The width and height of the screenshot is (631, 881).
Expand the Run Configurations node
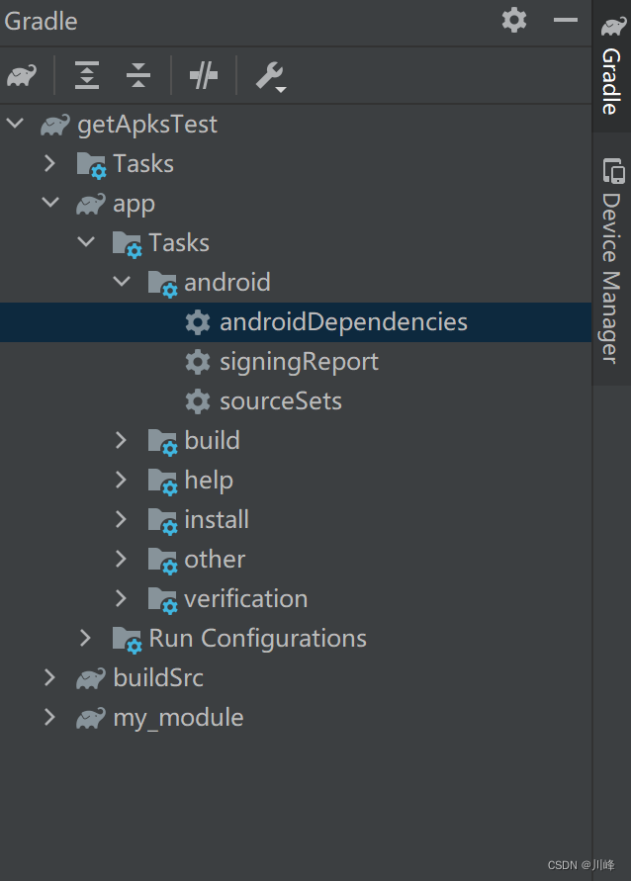[85, 638]
